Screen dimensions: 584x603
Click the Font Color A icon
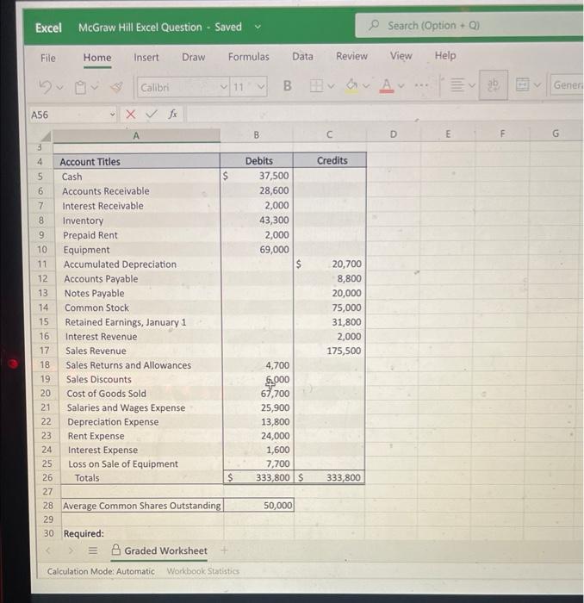click(x=387, y=85)
